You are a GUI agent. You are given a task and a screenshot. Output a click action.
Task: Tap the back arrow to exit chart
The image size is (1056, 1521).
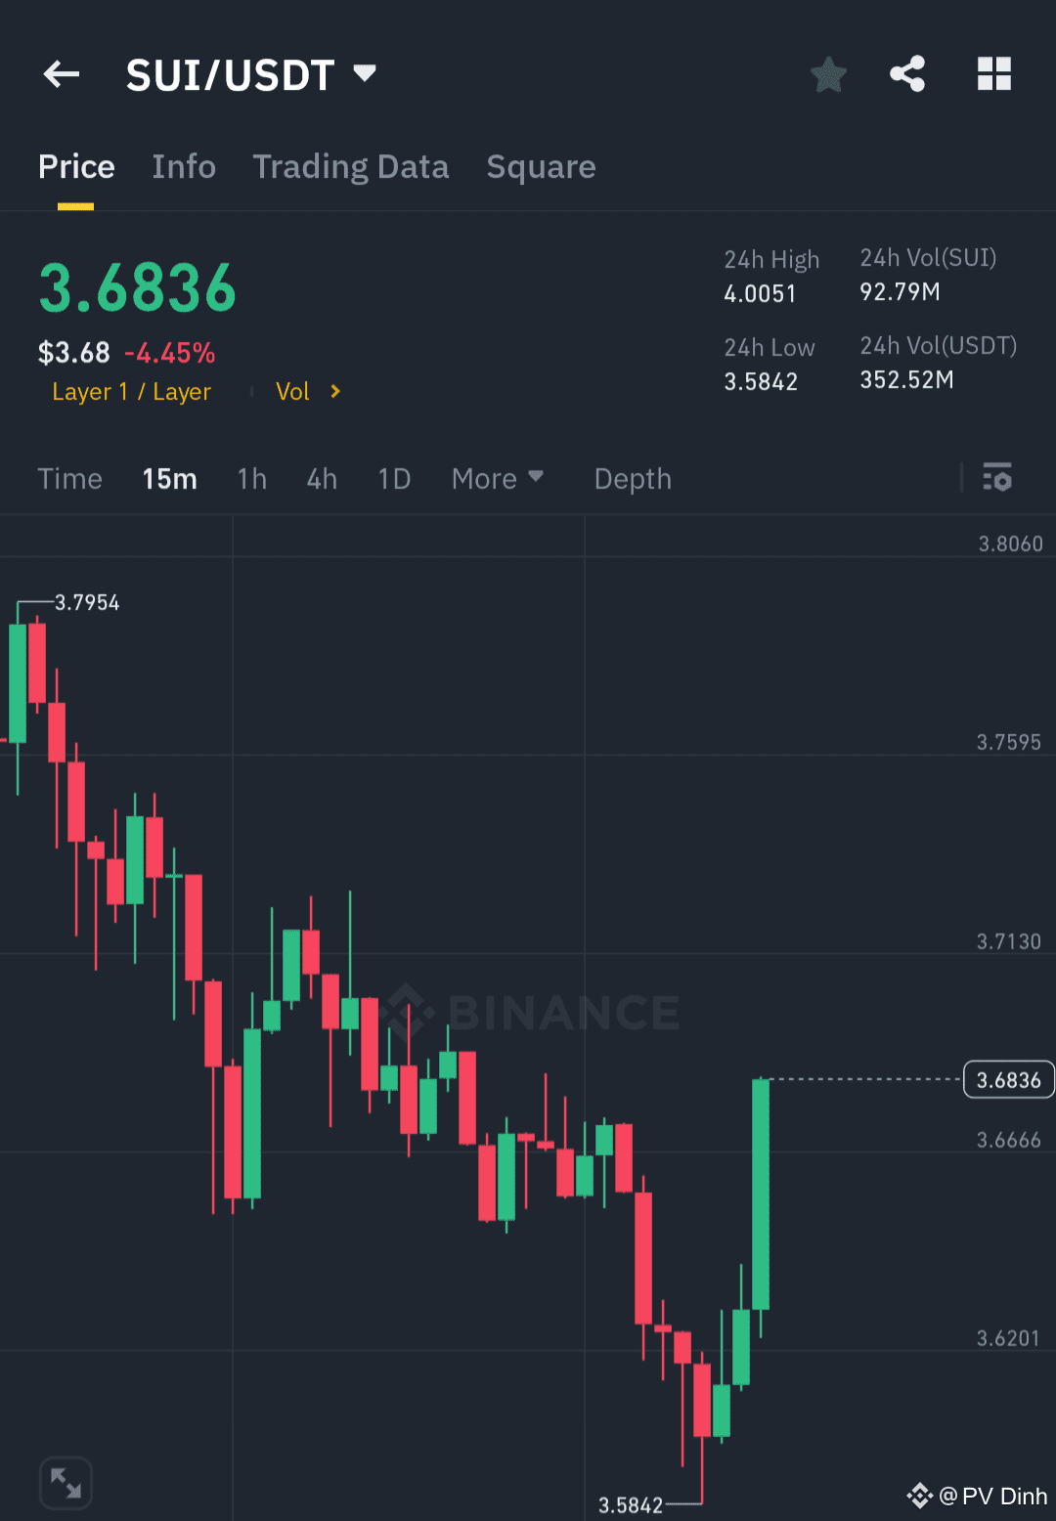[x=61, y=74]
